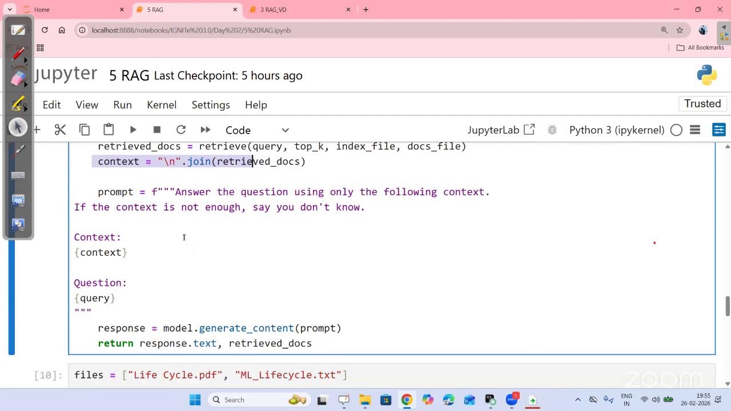The image size is (731, 411).
Task: Run the current cell
Action: tap(133, 130)
